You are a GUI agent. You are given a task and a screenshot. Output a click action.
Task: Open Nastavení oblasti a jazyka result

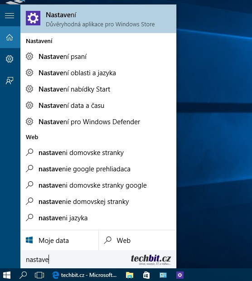(98, 73)
